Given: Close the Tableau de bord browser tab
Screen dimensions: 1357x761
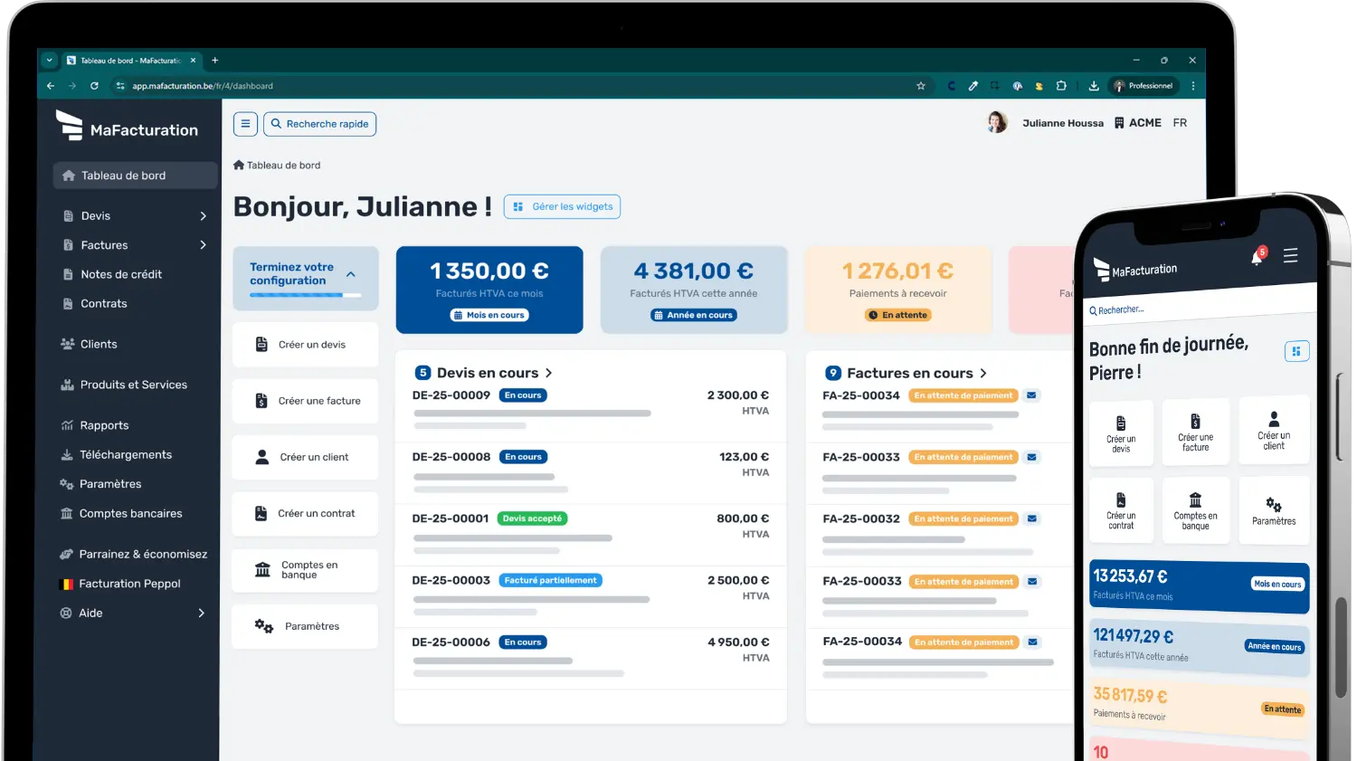Looking at the screenshot, I should [193, 61].
